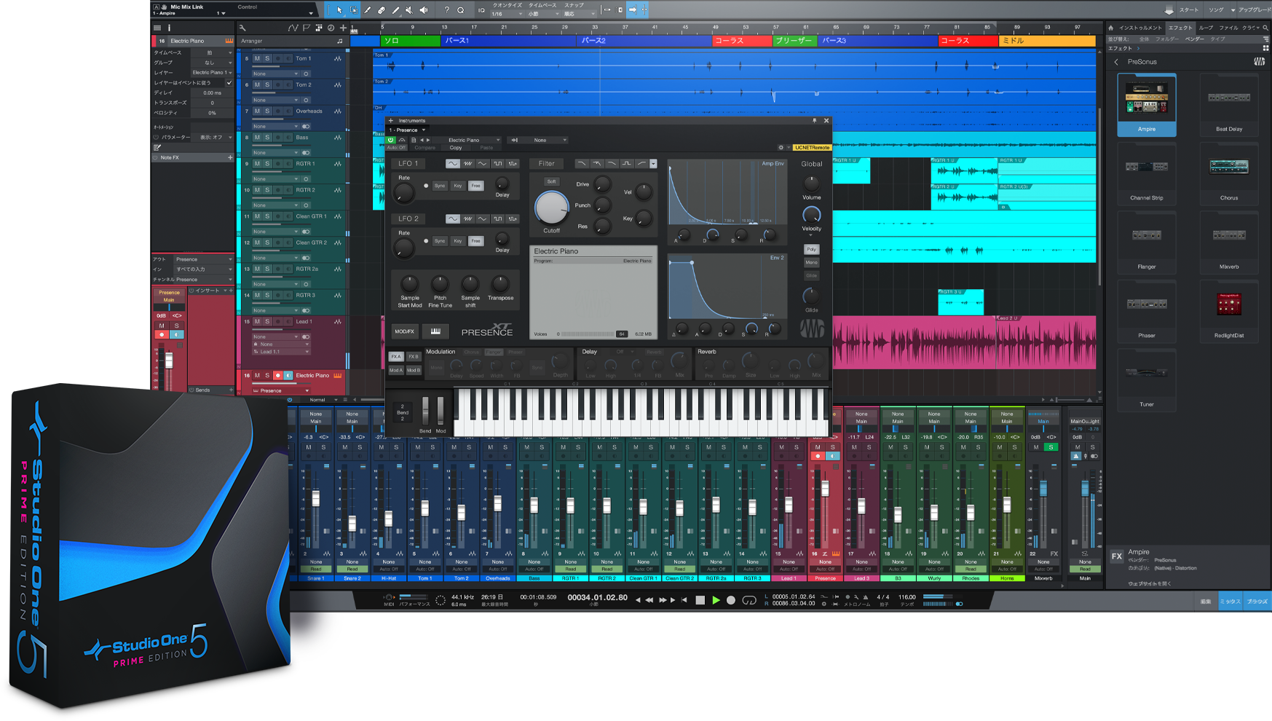Select the Poly voice mode button
Viewport: 1272px width, 721px height.
click(x=811, y=249)
